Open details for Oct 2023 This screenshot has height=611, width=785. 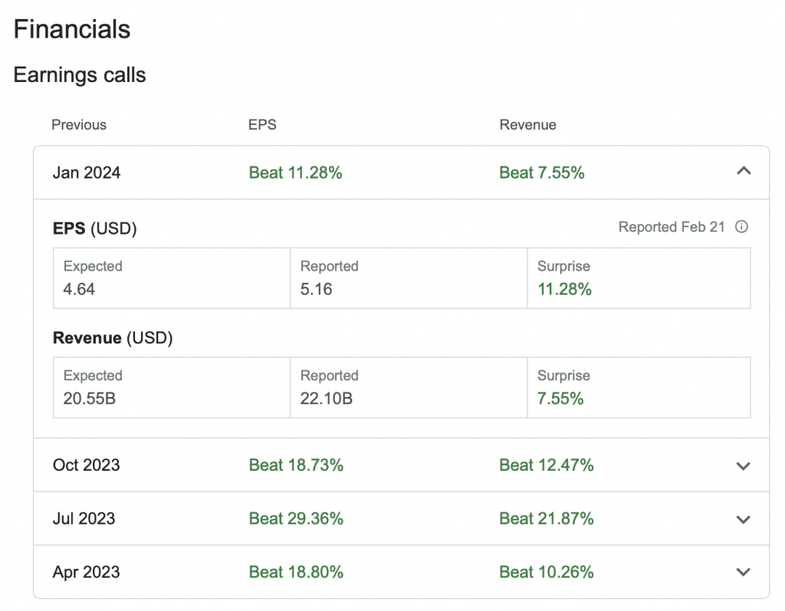(84, 465)
